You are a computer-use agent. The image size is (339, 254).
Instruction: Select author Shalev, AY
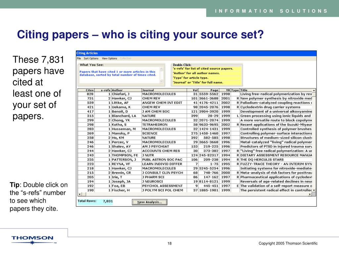121,147
